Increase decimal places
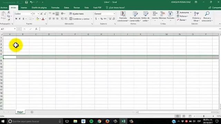Screen dimensions: 221x124 click(x=110, y=19)
